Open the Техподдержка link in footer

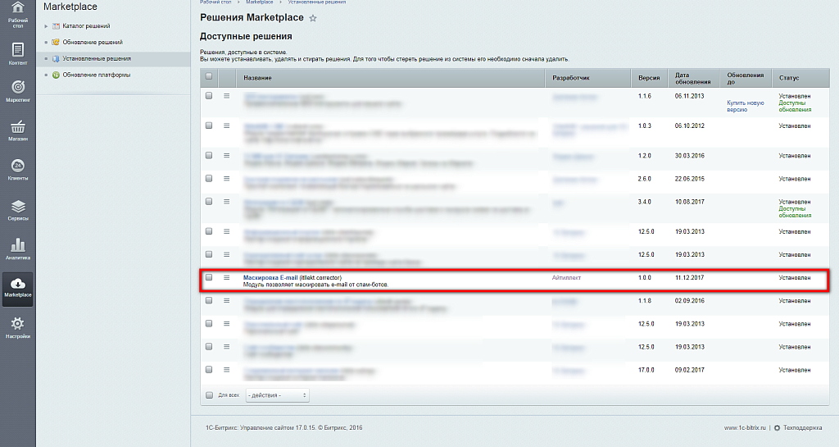pos(802,427)
